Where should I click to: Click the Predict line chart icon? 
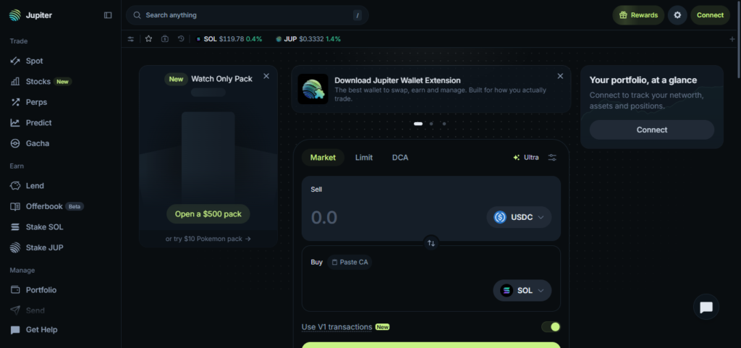15,123
